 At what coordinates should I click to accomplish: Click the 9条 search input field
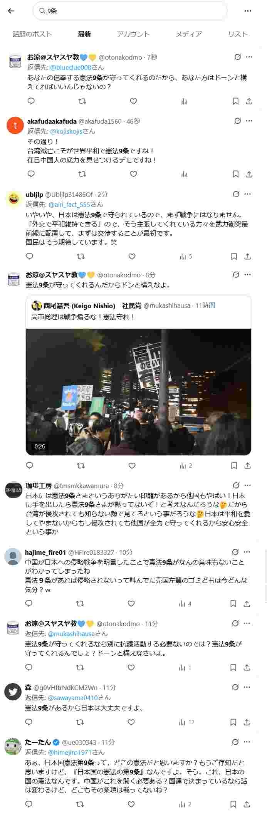click(x=130, y=11)
